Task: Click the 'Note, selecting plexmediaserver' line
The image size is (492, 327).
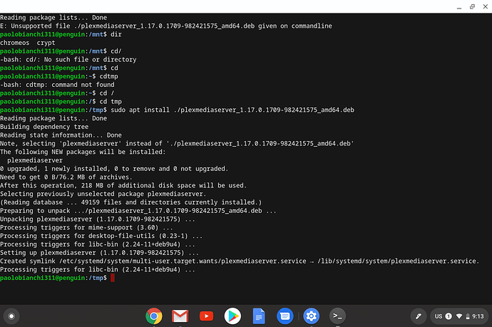Action: 177,144
